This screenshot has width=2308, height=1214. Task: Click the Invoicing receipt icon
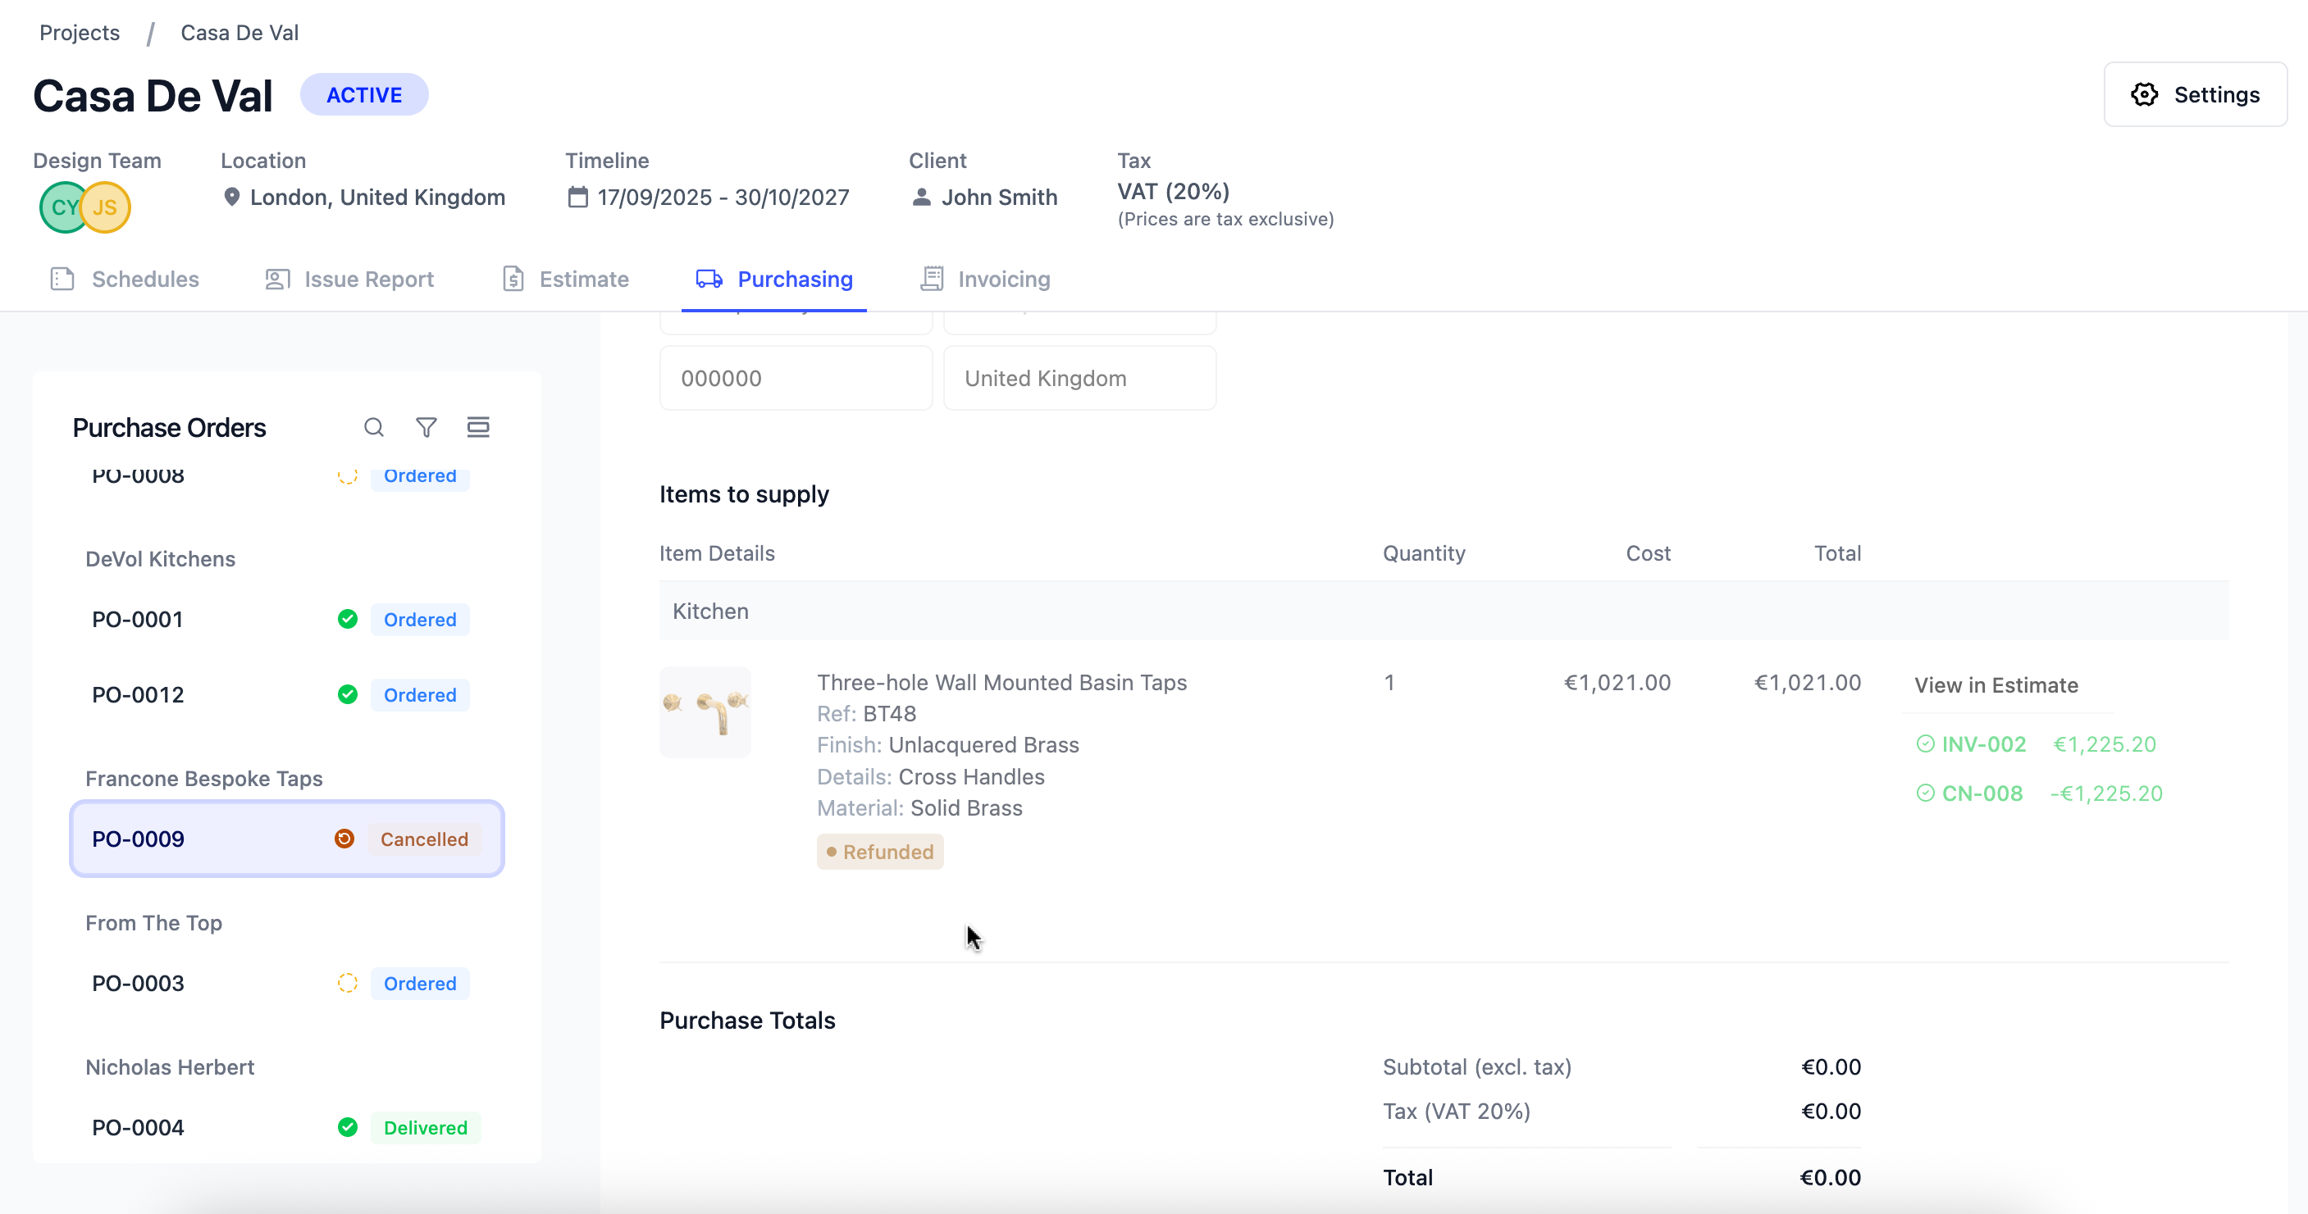pyautogui.click(x=932, y=280)
